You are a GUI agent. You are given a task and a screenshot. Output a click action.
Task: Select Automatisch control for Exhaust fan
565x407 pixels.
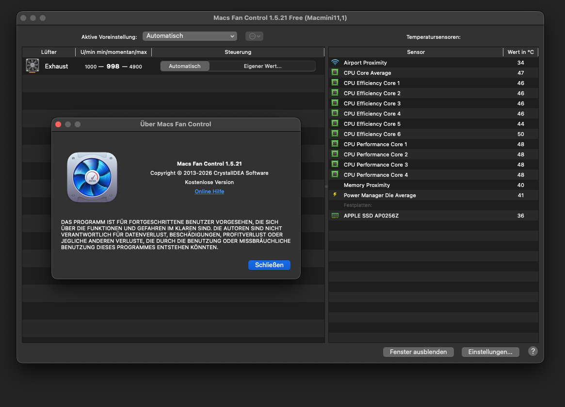coord(185,66)
